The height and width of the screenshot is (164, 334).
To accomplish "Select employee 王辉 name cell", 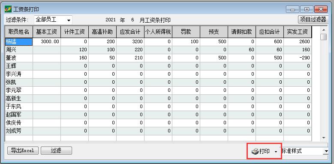I will pyautogui.click(x=19, y=66).
